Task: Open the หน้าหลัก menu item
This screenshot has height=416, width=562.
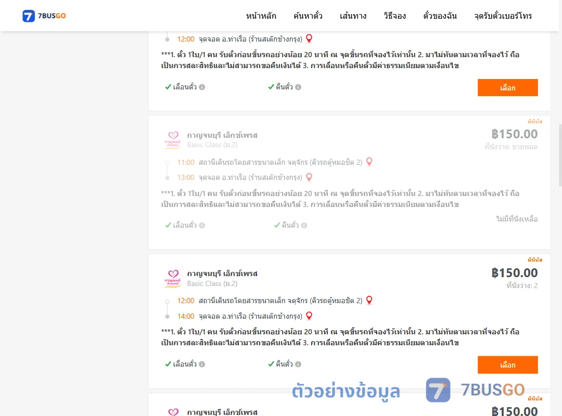Action: pyautogui.click(x=261, y=16)
